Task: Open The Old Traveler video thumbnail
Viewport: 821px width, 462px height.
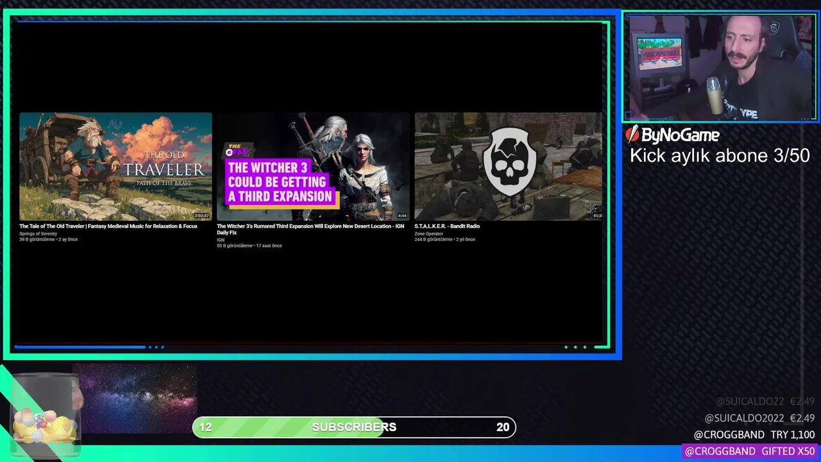Action: (115, 167)
